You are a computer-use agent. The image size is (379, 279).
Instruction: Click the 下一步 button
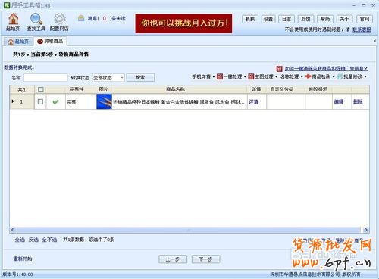click(205, 259)
